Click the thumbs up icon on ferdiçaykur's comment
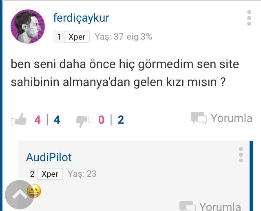Image resolution: width=261 pixels, height=211 pixels. (x=20, y=119)
